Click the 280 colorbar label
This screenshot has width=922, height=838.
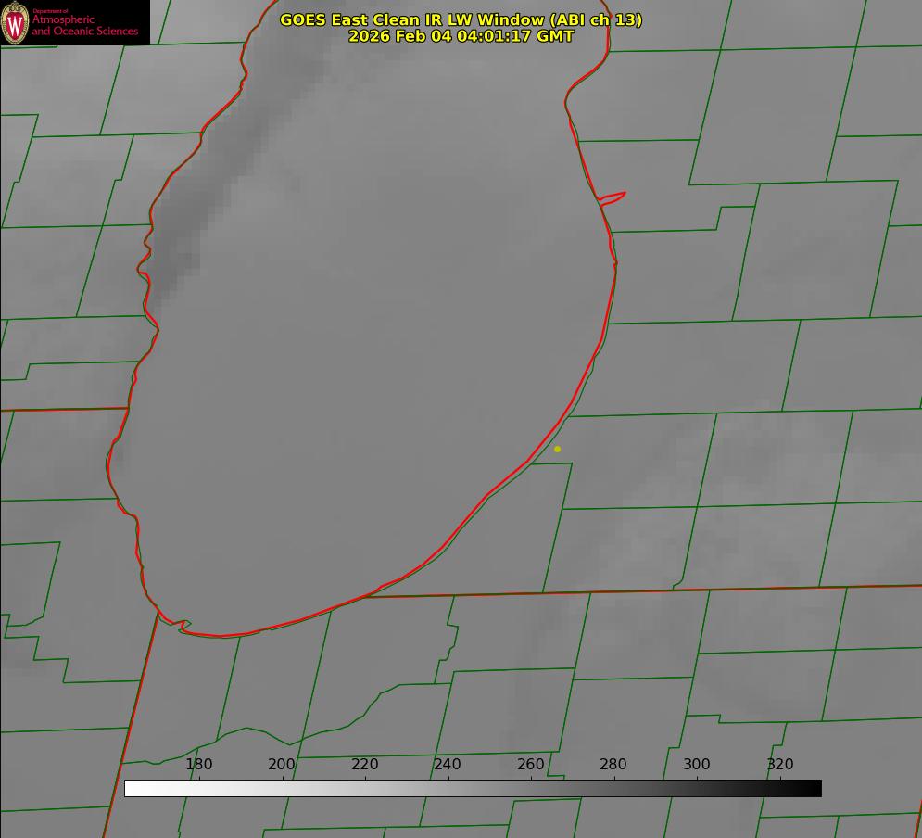[613, 764]
